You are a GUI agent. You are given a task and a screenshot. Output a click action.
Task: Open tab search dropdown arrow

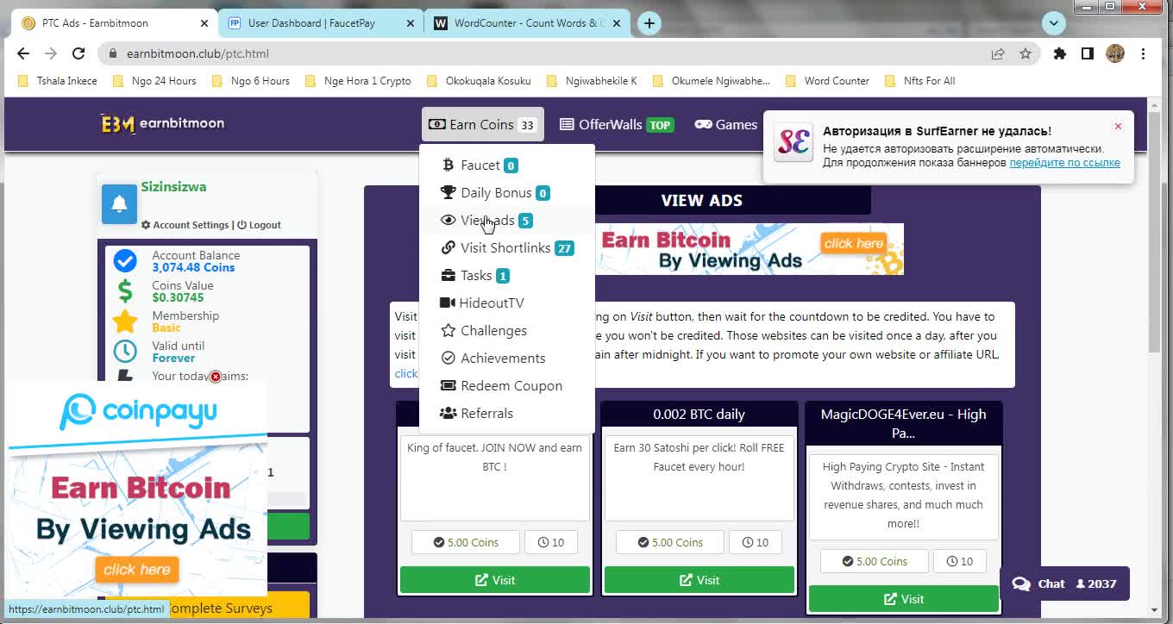point(1053,23)
